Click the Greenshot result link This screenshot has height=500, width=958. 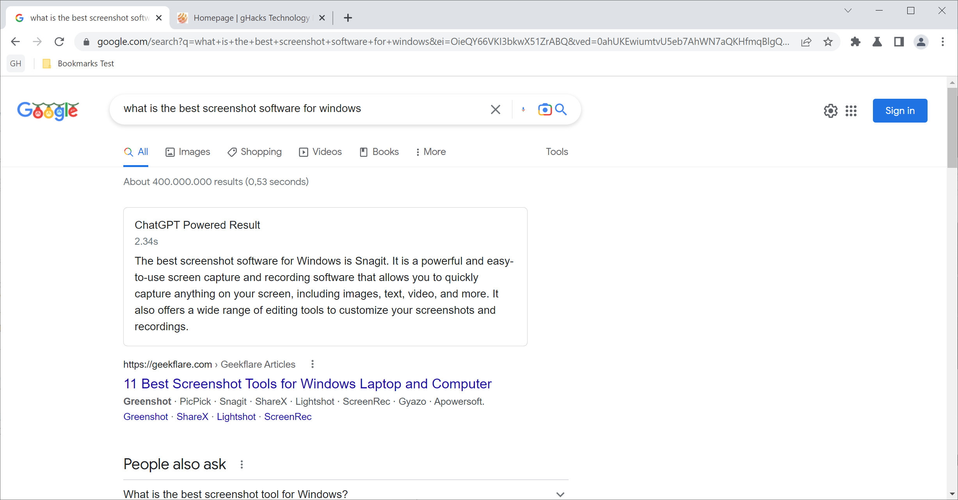(x=145, y=416)
